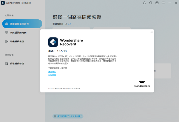Click the 了解更多信息 line in the dialog
This screenshot has width=179, height=122.
pyautogui.click(x=58, y=68)
